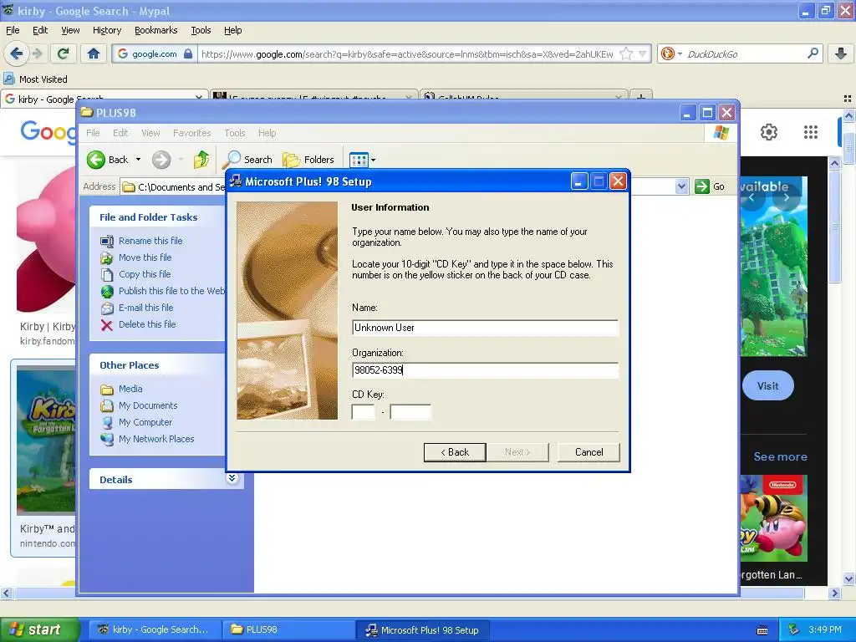Reload the page with the refresh icon
Image resolution: width=856 pixels, height=642 pixels.
[x=64, y=53]
